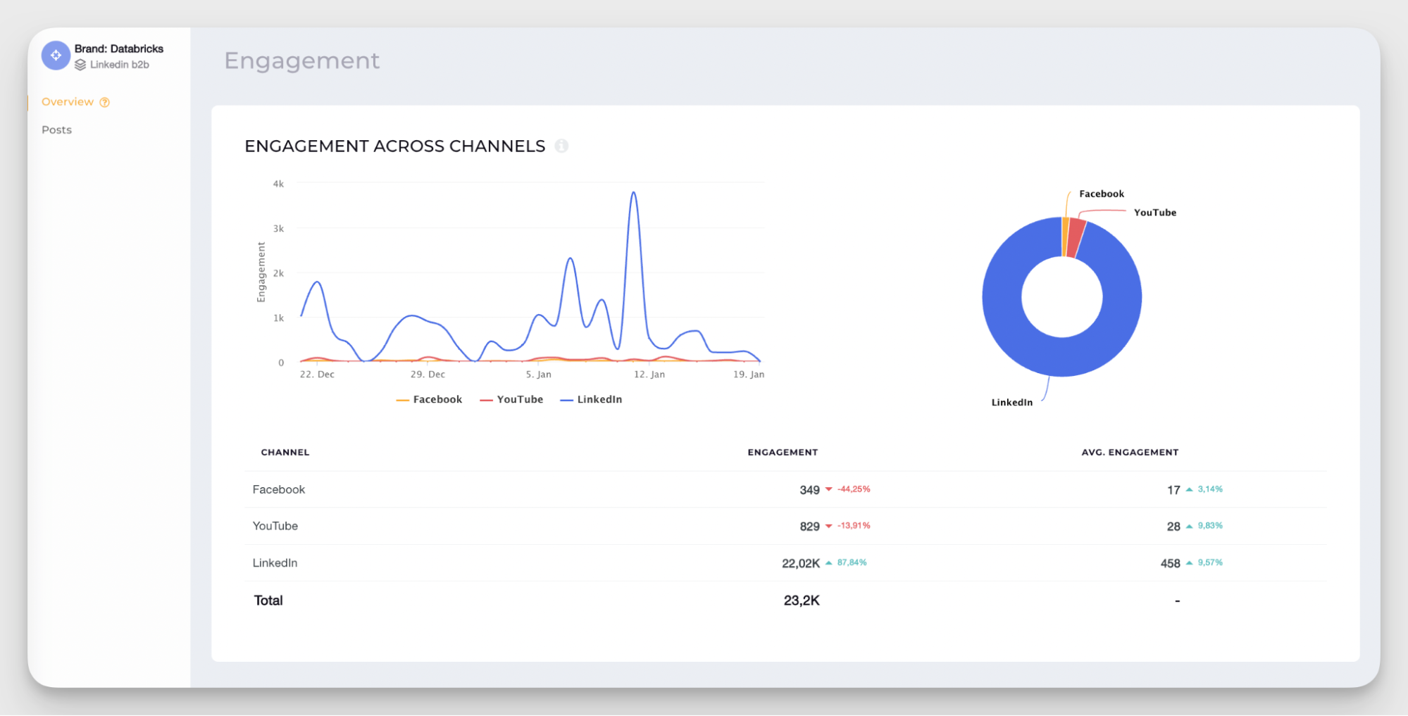The height and width of the screenshot is (716, 1408).
Task: Click the Brand: Databricks label
Action: click(x=119, y=48)
